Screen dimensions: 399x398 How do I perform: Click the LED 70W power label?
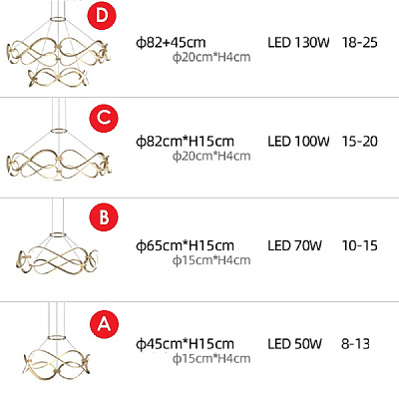pos(294,245)
